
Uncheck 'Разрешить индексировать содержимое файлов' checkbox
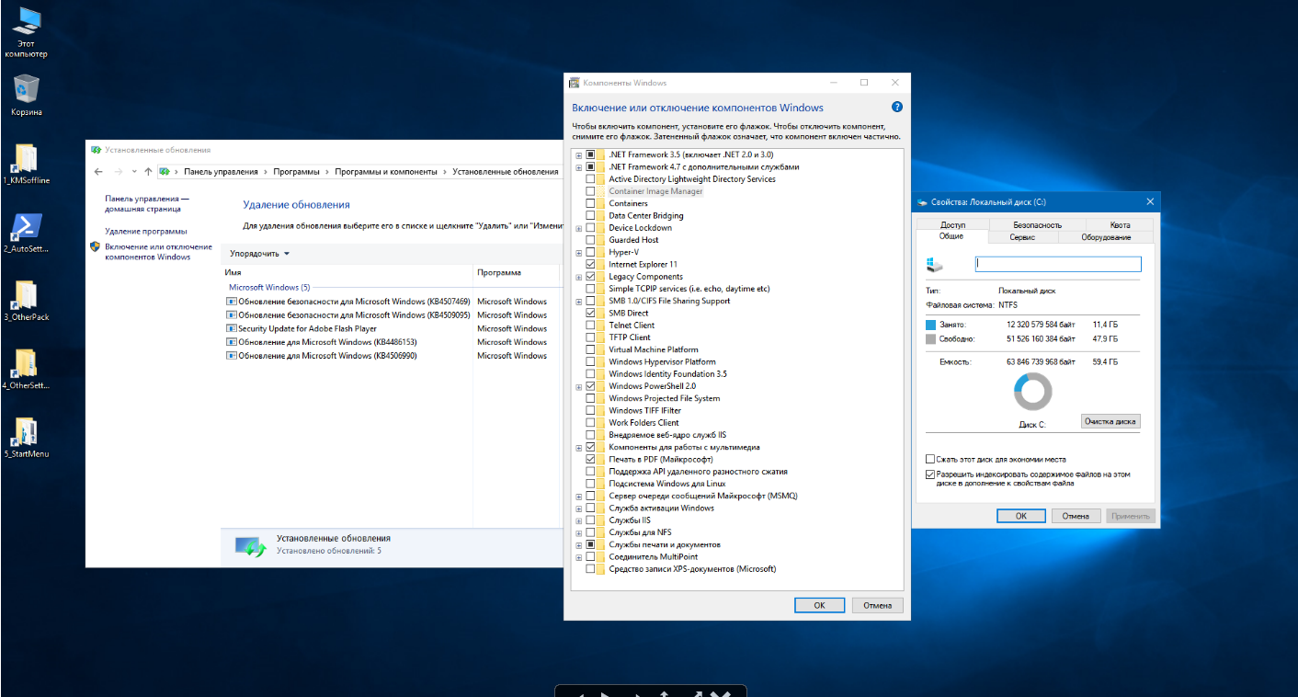[930, 475]
